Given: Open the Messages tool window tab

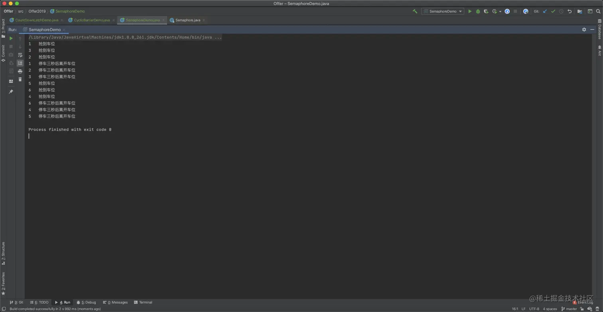Looking at the screenshot, I should pos(115,302).
